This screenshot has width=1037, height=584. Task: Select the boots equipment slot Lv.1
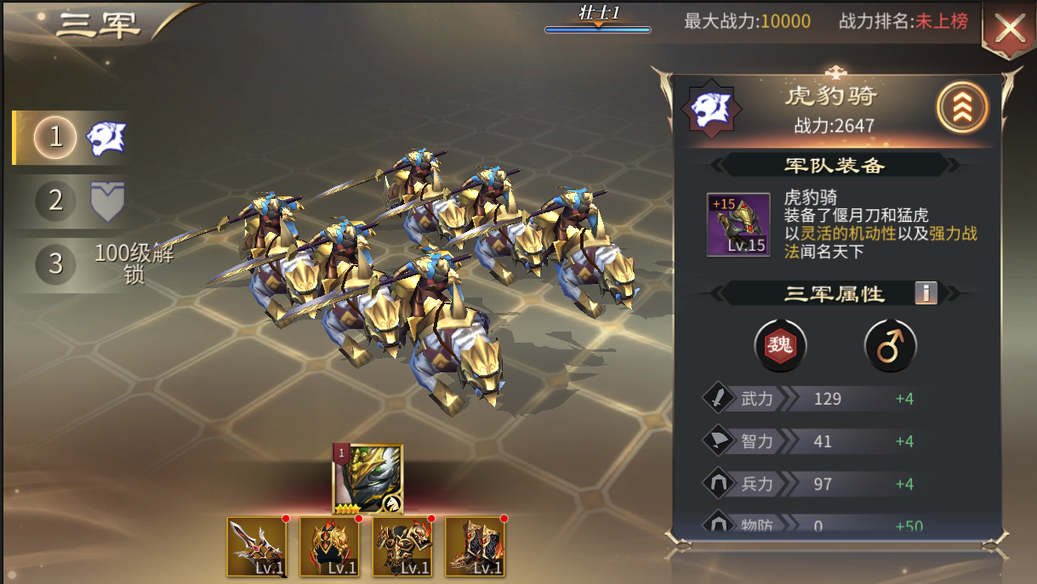tap(476, 547)
